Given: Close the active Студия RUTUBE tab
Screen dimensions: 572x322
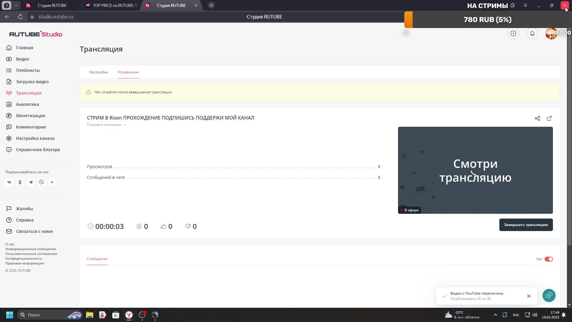Looking at the screenshot, I should pyautogui.click(x=196, y=5).
